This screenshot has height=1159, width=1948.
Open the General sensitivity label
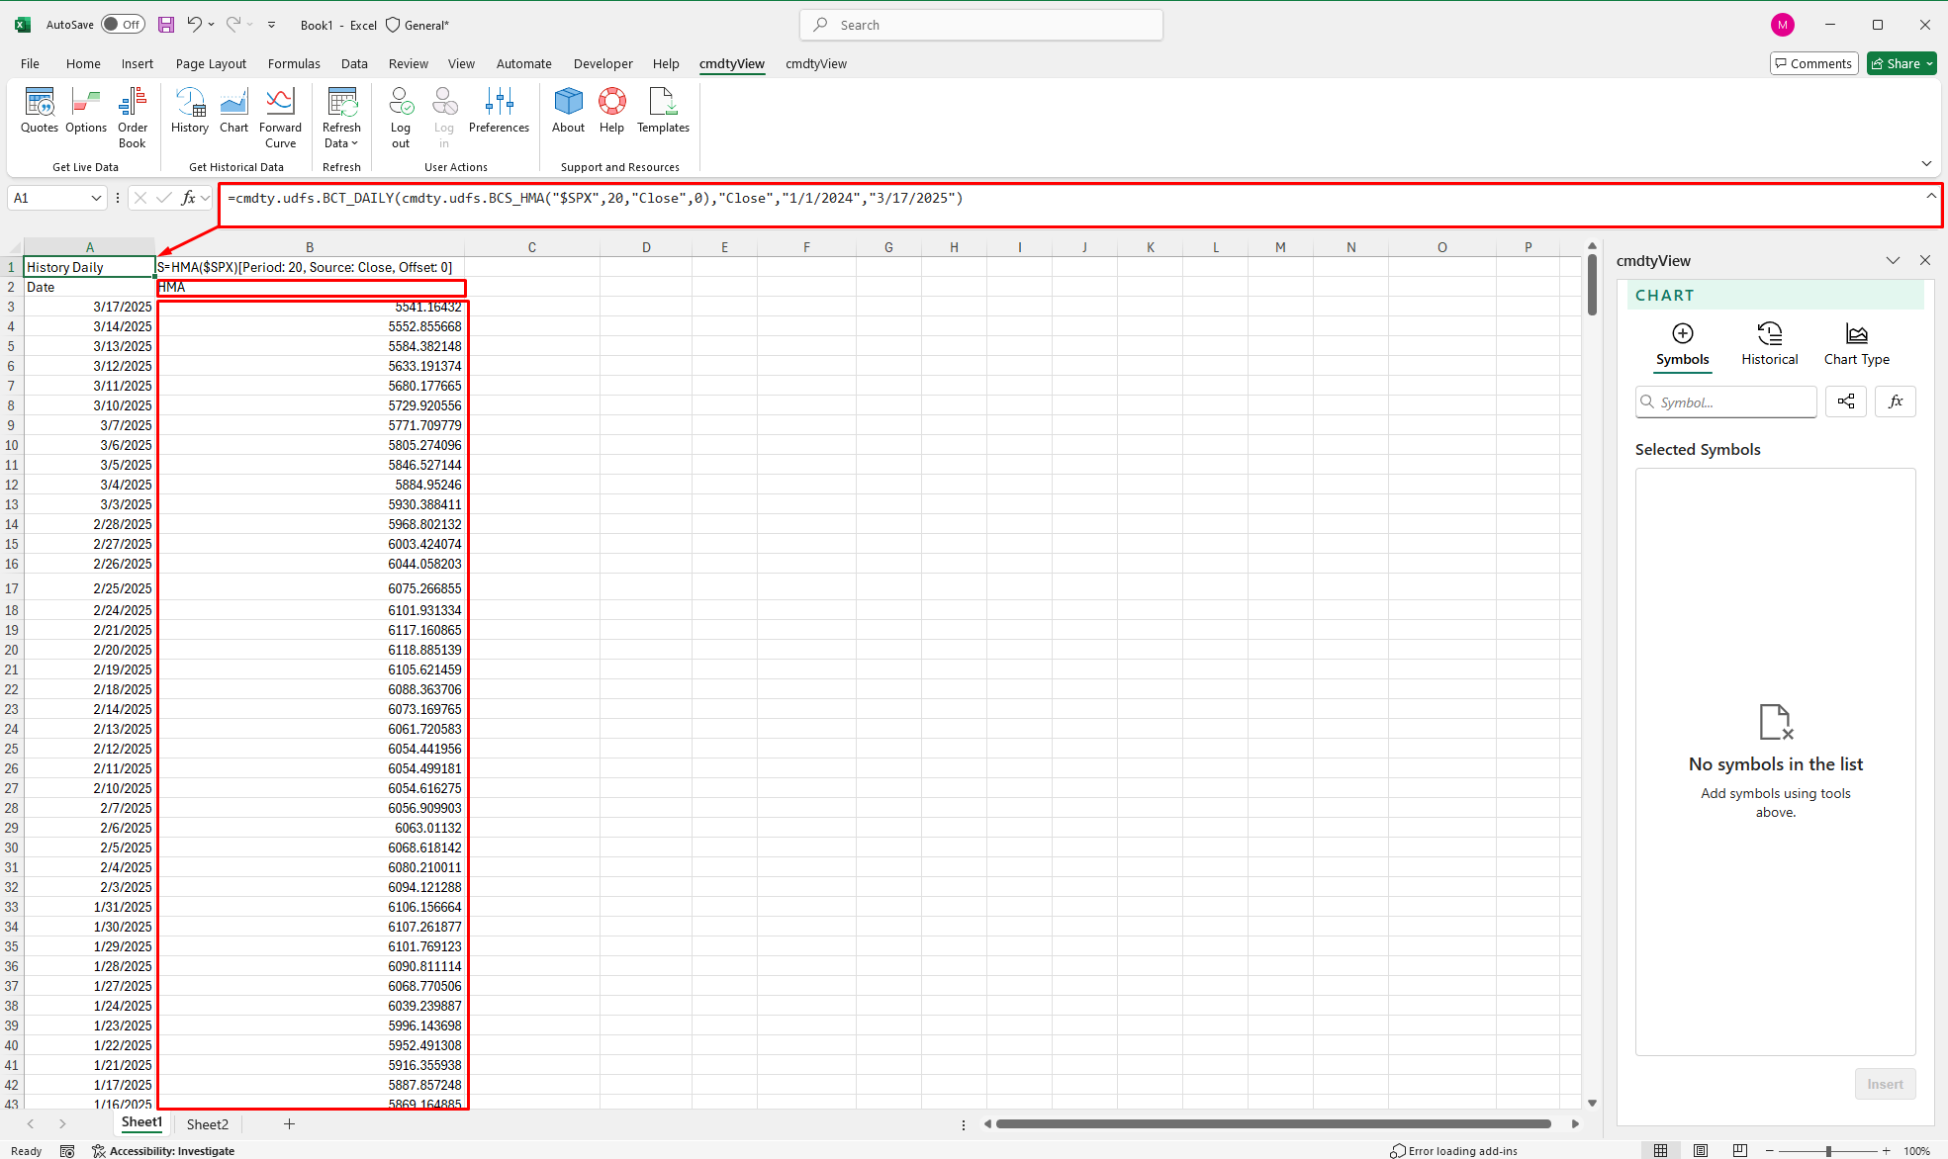[417, 25]
